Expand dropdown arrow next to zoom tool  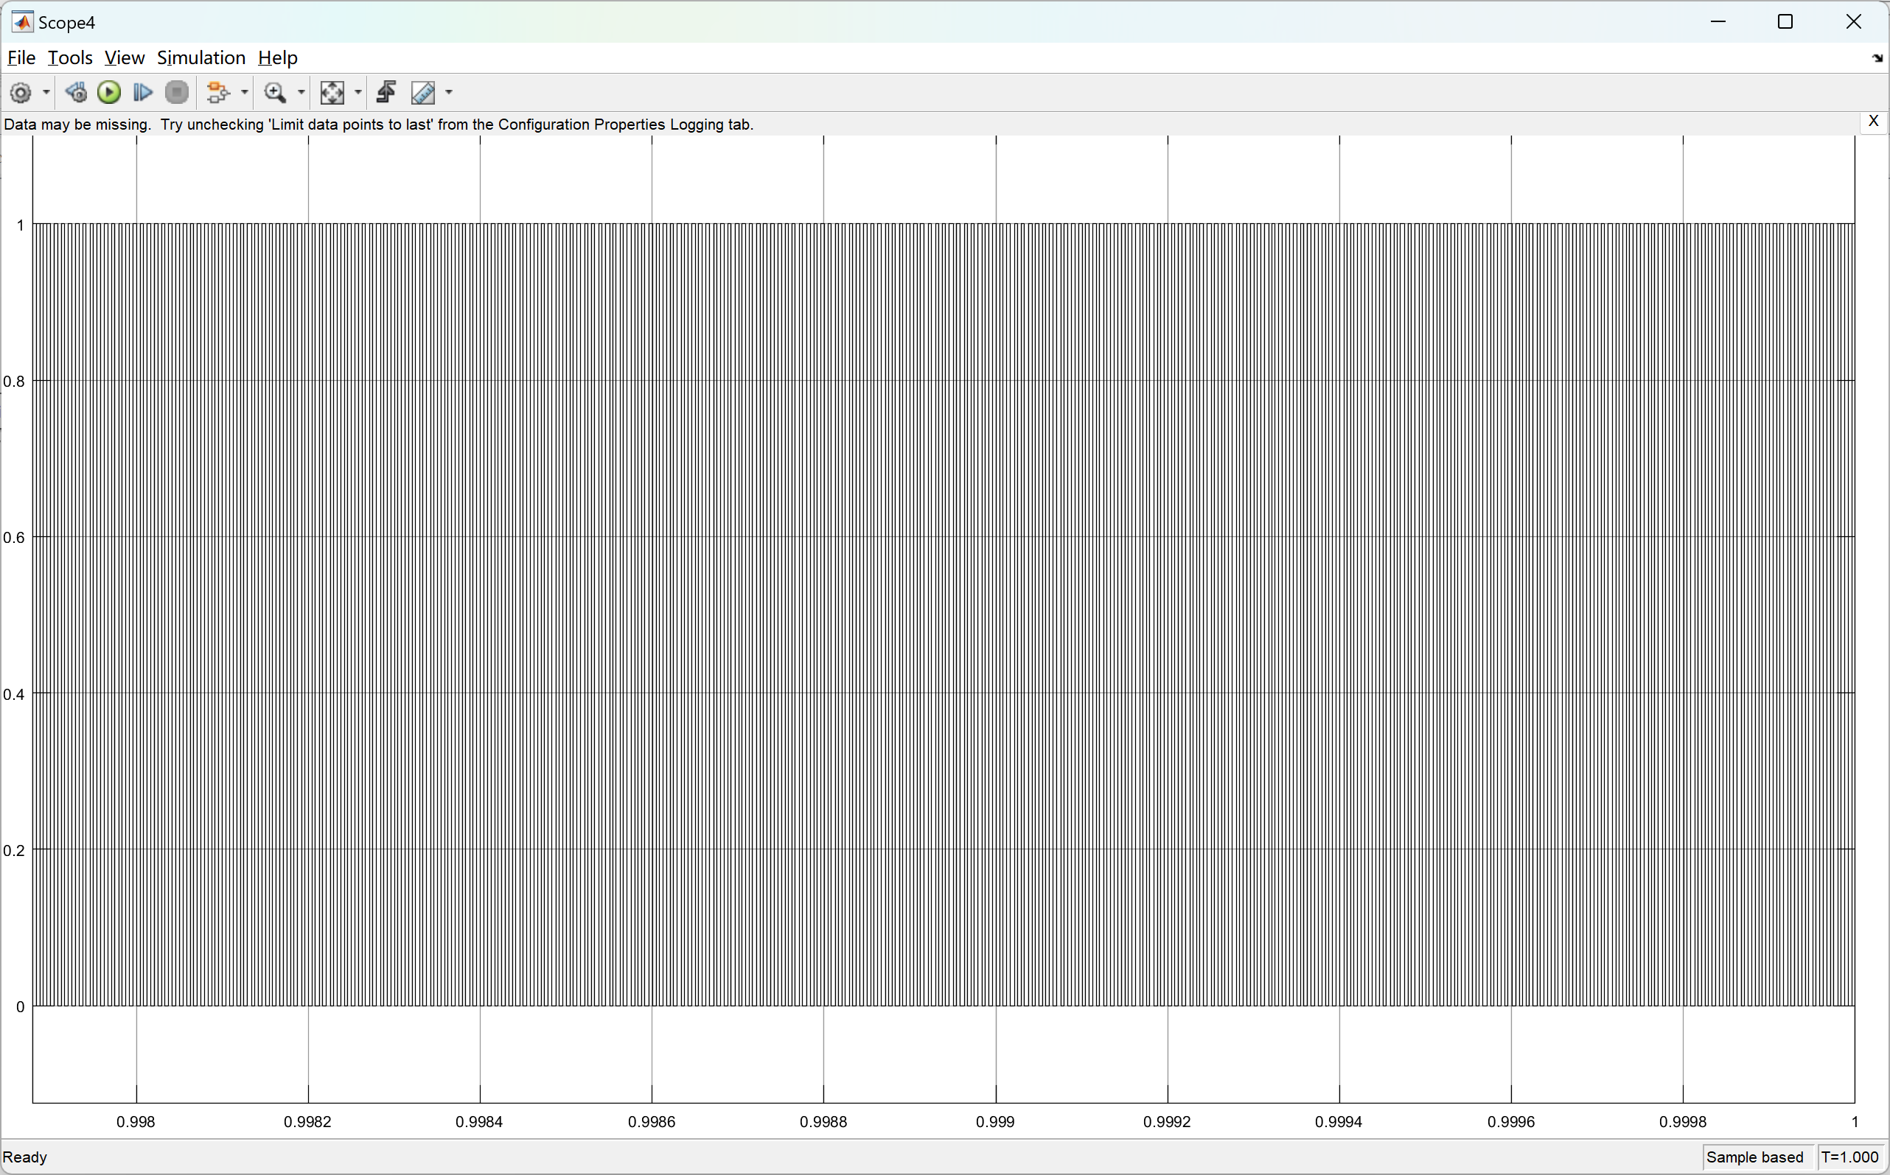301,94
